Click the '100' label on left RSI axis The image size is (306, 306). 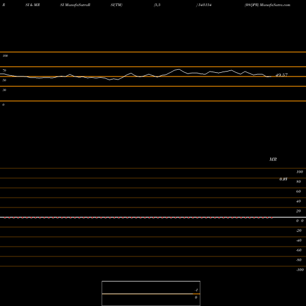point(5,56)
